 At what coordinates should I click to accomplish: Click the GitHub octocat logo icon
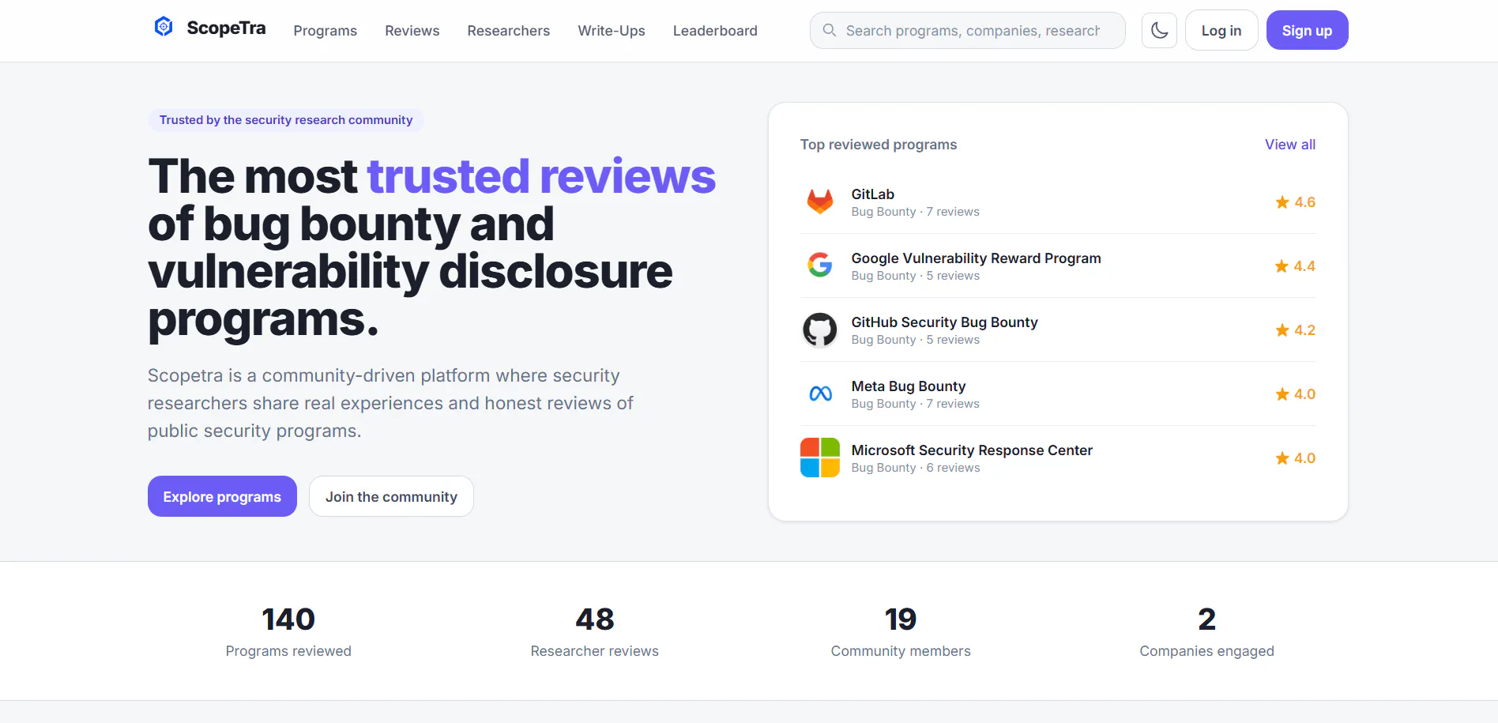820,329
